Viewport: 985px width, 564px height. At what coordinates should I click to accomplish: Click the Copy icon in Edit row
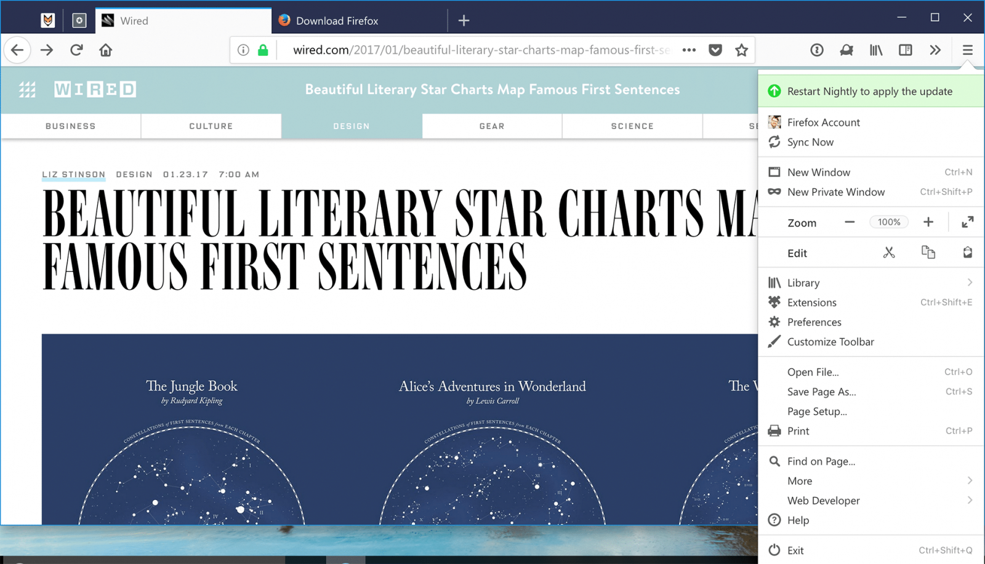pos(928,253)
